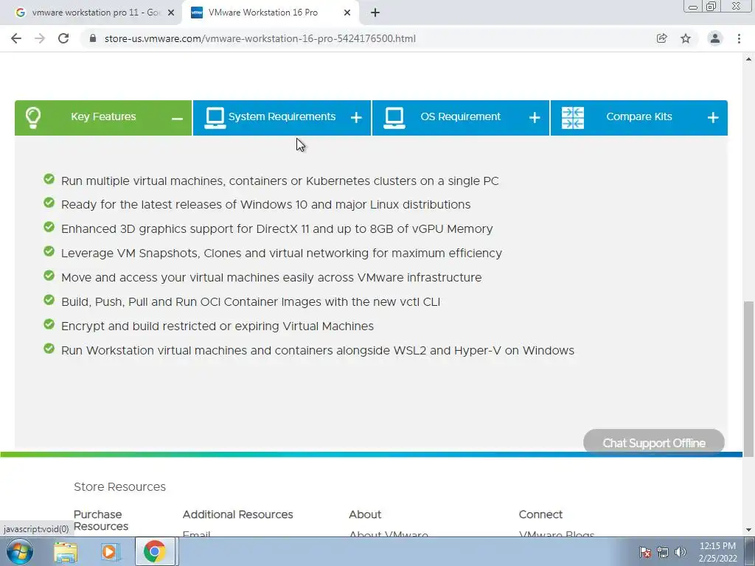The width and height of the screenshot is (755, 566).
Task: Close the Google search tab
Action: click(x=170, y=13)
